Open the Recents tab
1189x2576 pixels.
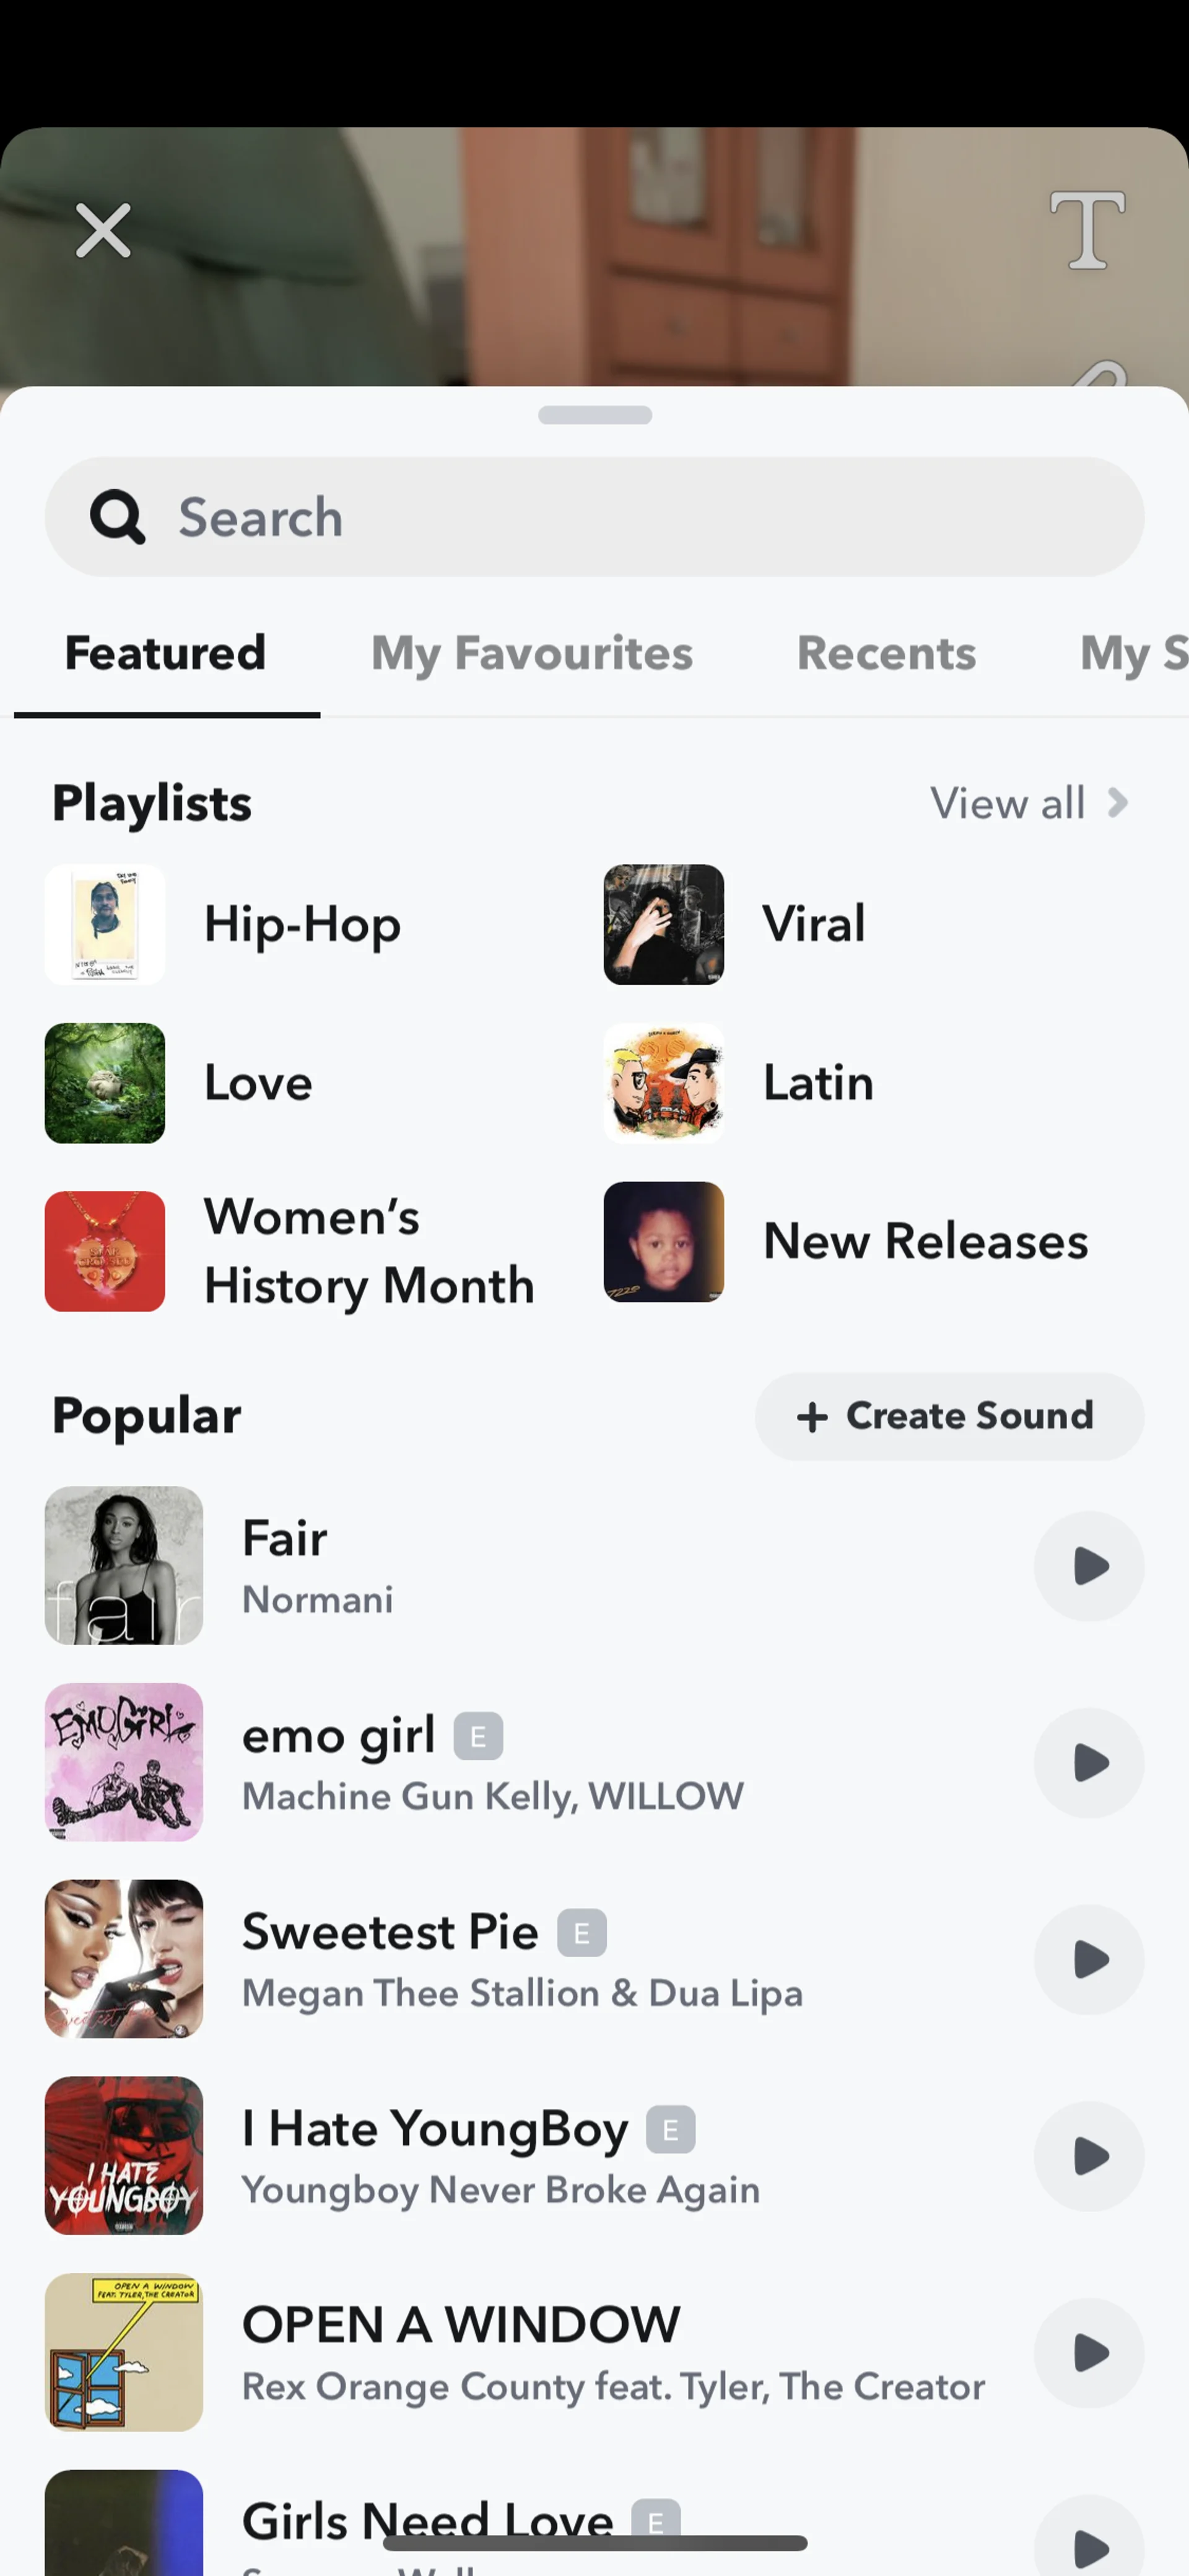point(886,654)
